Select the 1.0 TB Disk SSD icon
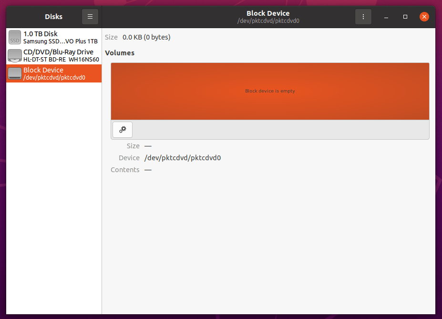 [15, 37]
